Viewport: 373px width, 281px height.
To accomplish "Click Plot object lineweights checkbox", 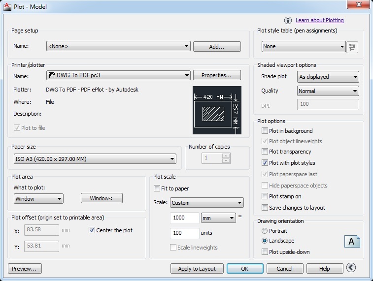I will point(265,141).
